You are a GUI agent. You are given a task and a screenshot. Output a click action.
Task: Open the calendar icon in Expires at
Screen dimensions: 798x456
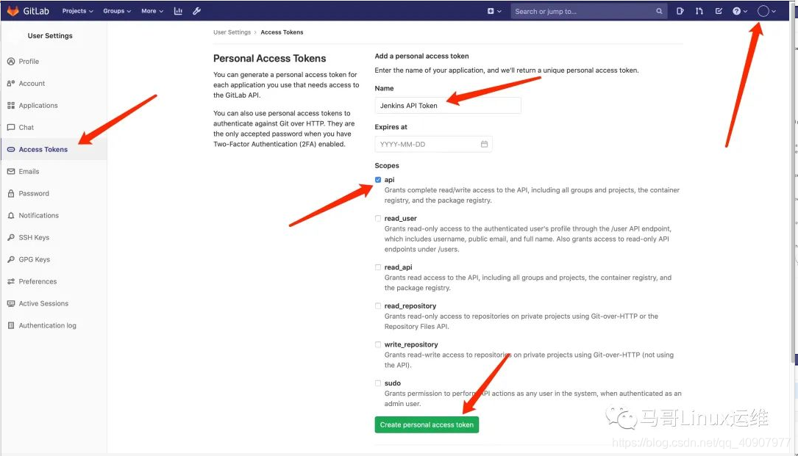484,145
